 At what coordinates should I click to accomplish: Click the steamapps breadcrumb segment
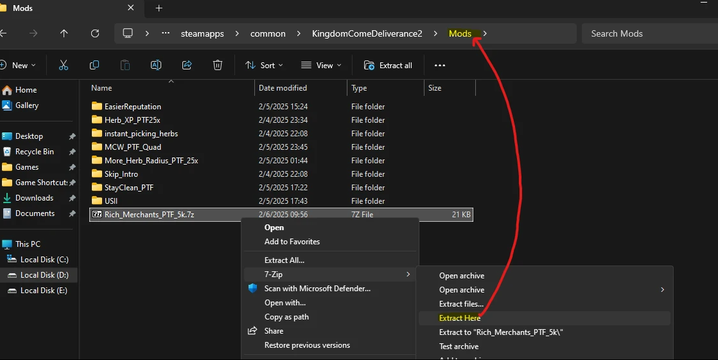tap(202, 33)
